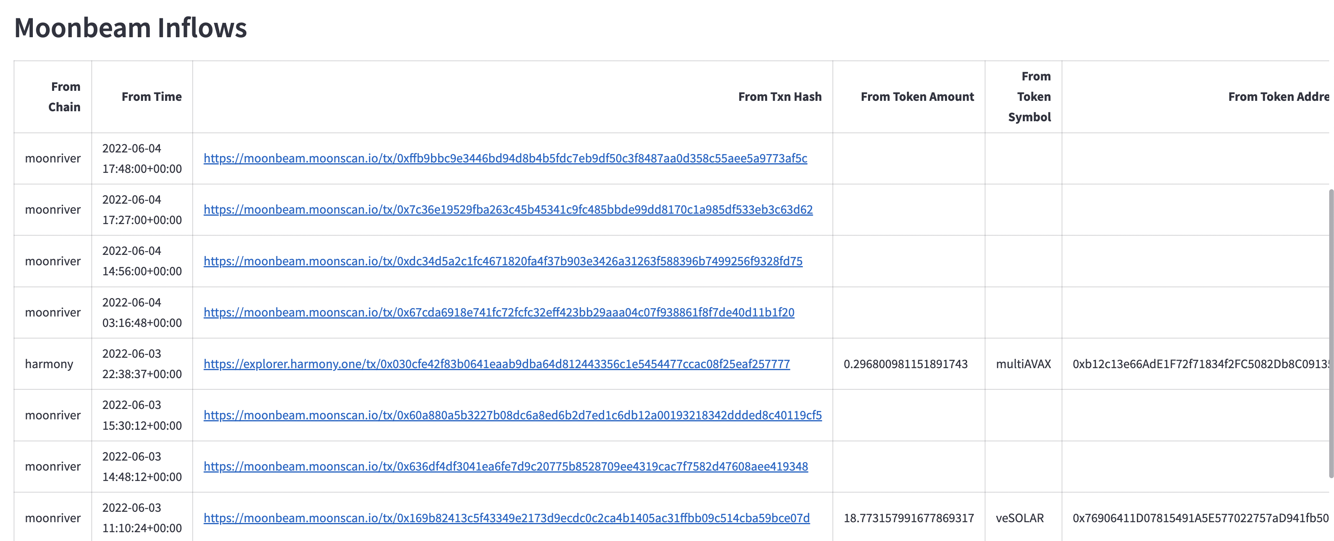Click the From Chain column header
This screenshot has width=1334, height=541.
tap(64, 97)
